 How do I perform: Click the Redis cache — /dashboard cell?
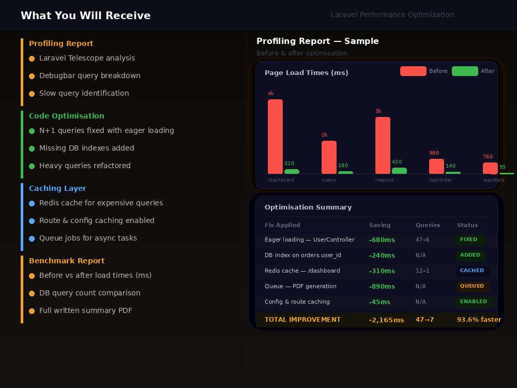pyautogui.click(x=302, y=271)
